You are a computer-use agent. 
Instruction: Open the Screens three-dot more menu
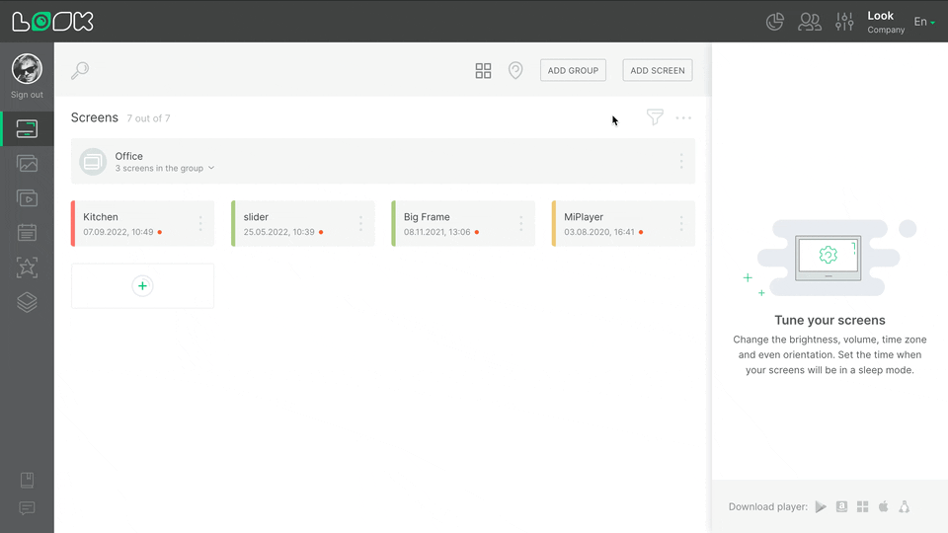click(x=683, y=118)
